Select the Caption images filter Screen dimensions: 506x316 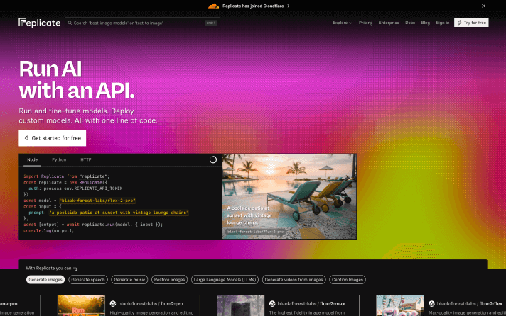point(348,280)
